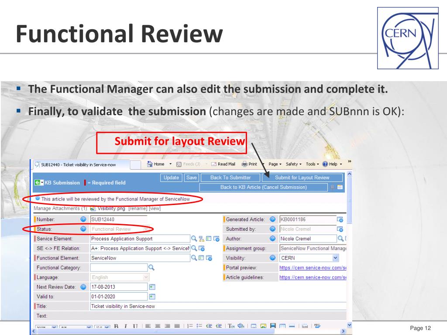This screenshot has height=335, width=447.
Task: Open the Article guidelines link
Action: [313, 277]
